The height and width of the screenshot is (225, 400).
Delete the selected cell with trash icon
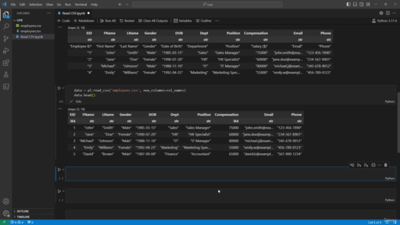tap(386, 165)
